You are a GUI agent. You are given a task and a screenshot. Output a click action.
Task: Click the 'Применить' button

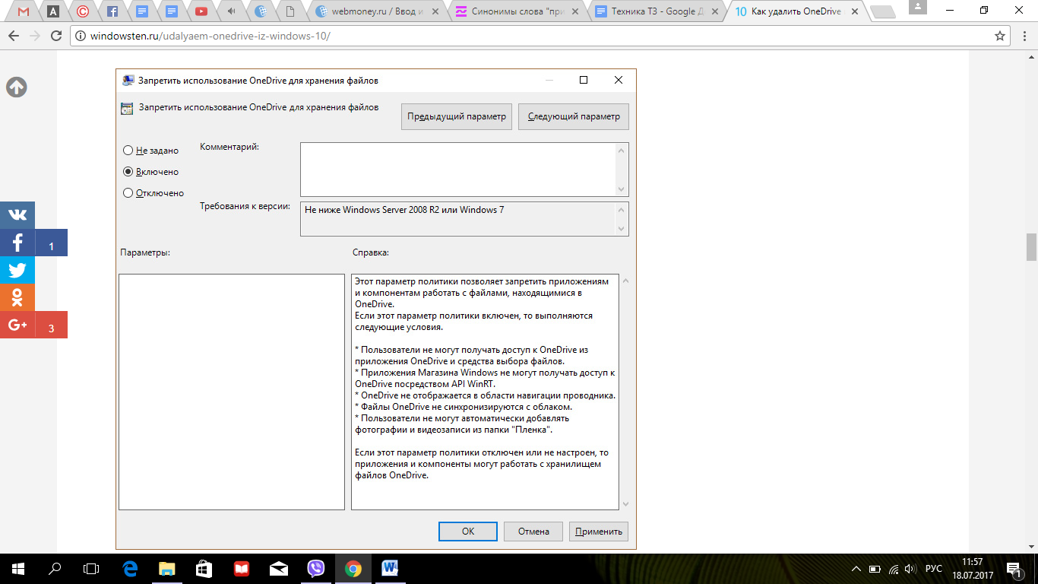point(599,532)
